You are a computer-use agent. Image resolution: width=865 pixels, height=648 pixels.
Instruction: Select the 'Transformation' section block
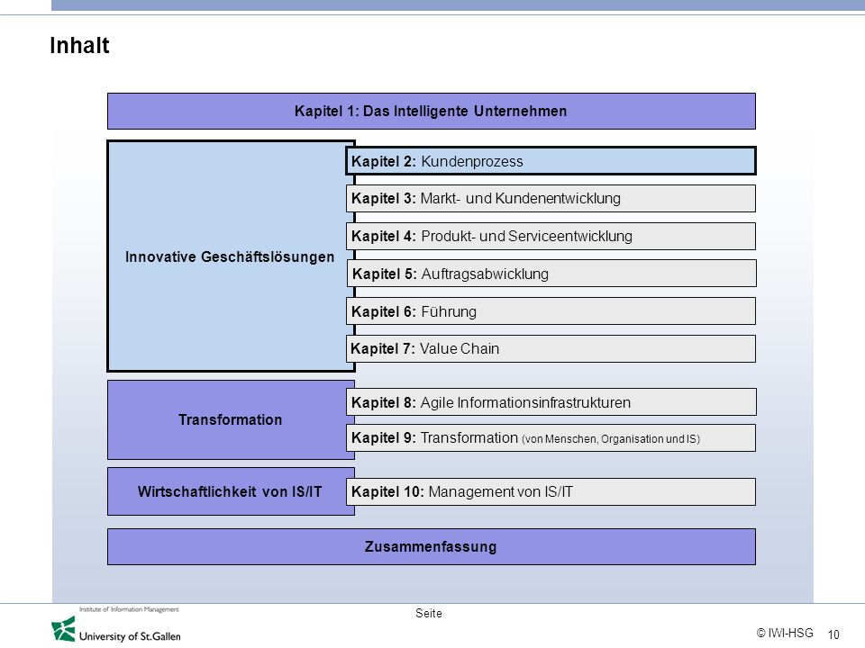coord(231,420)
